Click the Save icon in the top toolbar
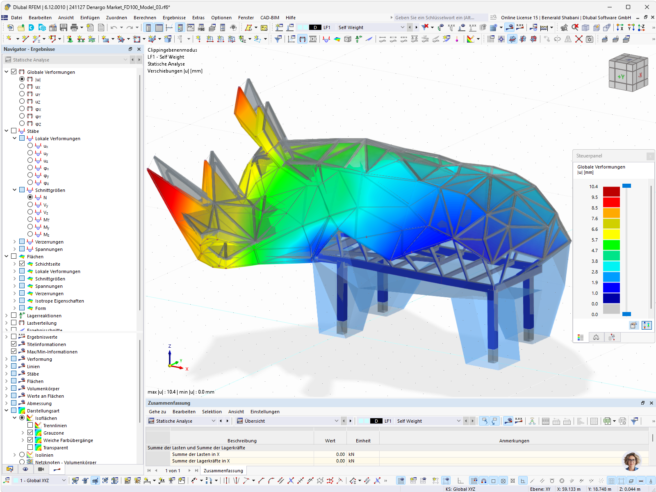The height and width of the screenshot is (492, 656). (64, 27)
